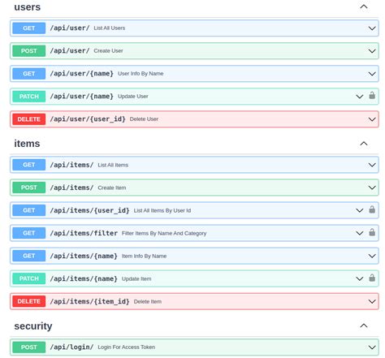Expand Update User row via its chevron

[x=359, y=97]
